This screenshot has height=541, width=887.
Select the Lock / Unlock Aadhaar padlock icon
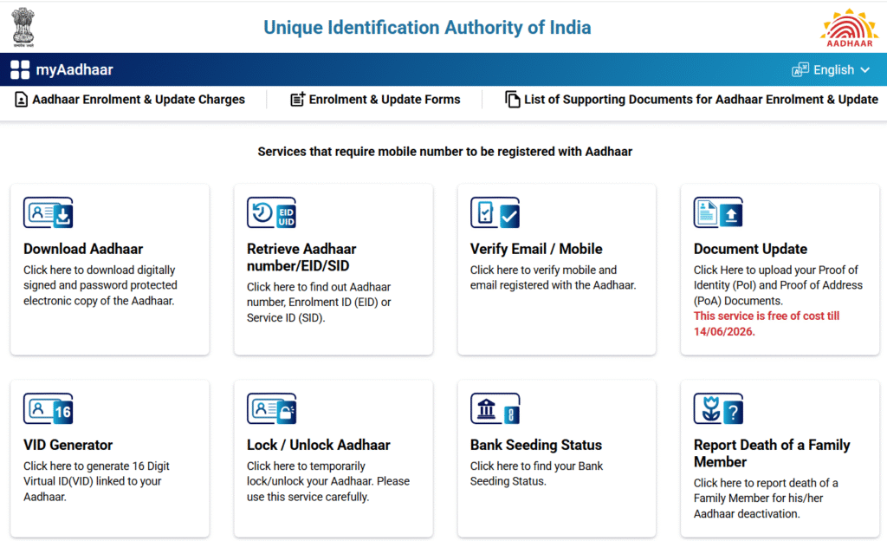[271, 408]
